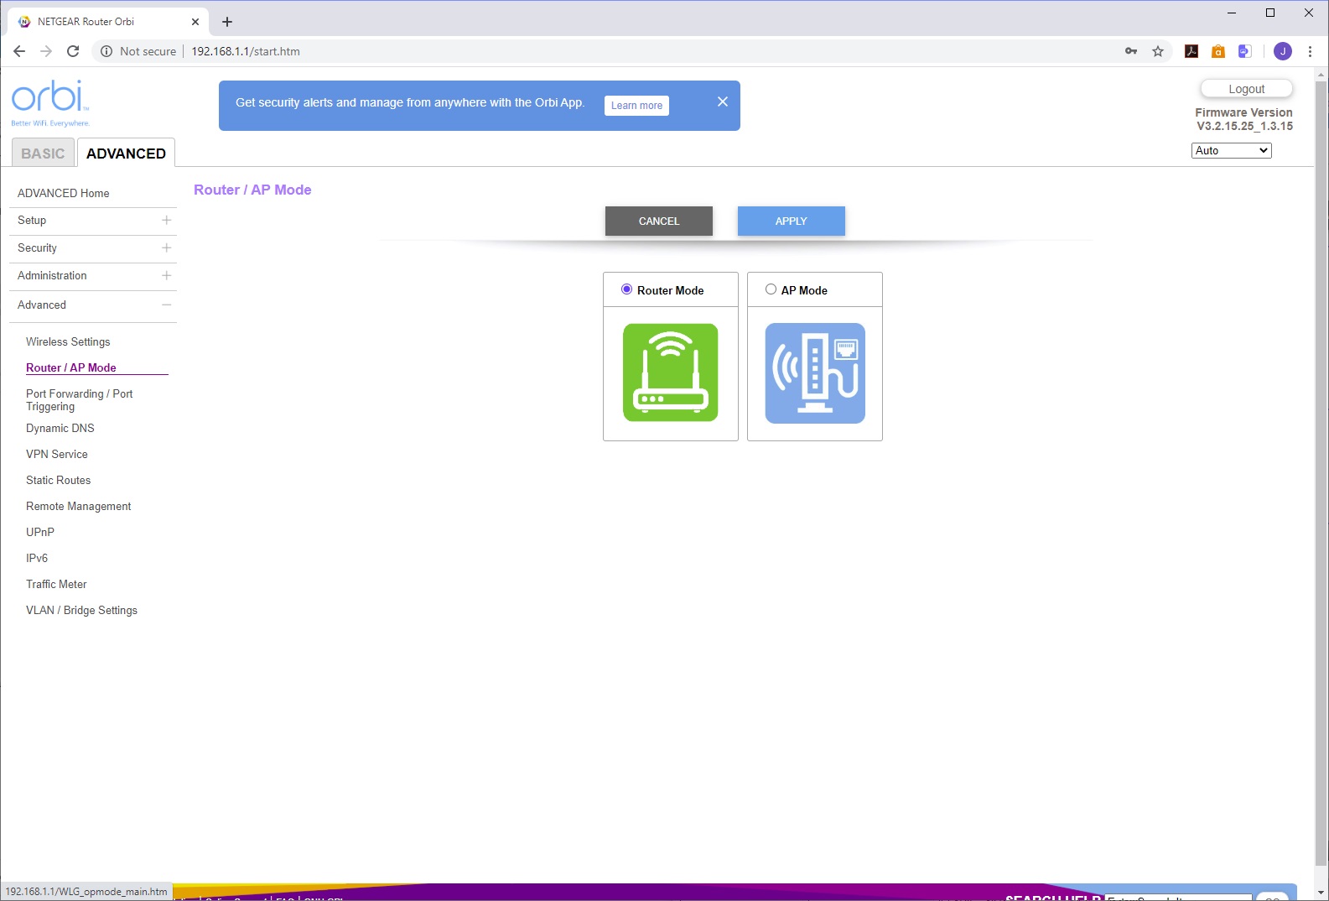Select the Router Mode radio button

[626, 289]
